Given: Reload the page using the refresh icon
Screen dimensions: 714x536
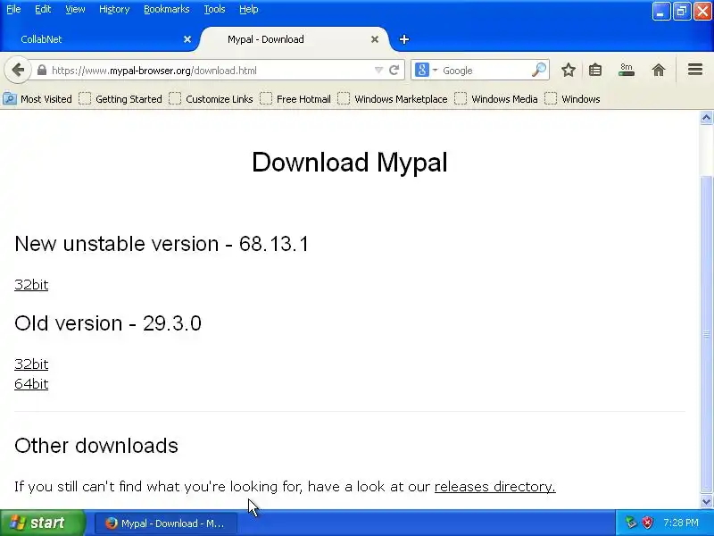Looking at the screenshot, I should pos(394,71).
